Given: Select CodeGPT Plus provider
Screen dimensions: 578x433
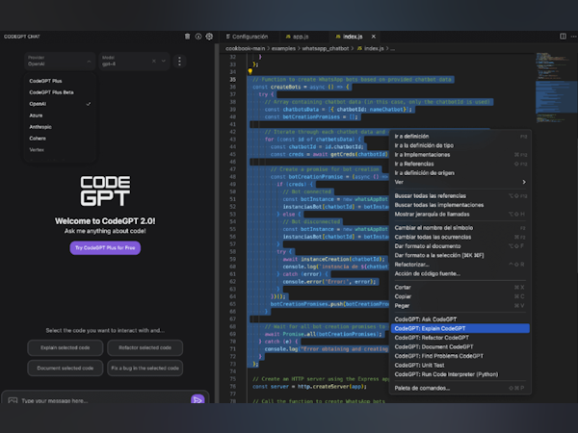Looking at the screenshot, I should pyautogui.click(x=60, y=81).
